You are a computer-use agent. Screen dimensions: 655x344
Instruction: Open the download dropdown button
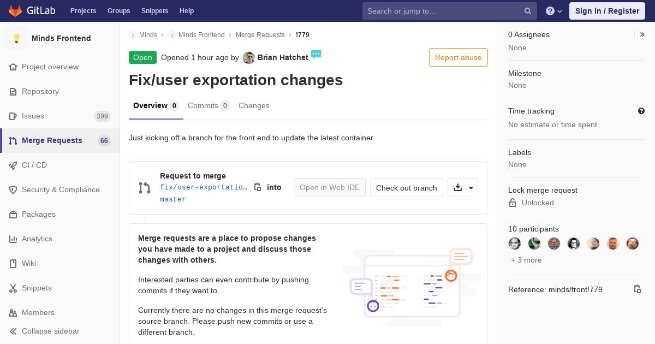pyautogui.click(x=463, y=187)
